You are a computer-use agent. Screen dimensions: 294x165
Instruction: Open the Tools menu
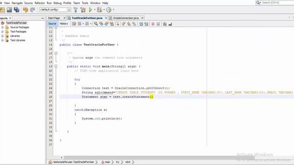(x=85, y=3)
